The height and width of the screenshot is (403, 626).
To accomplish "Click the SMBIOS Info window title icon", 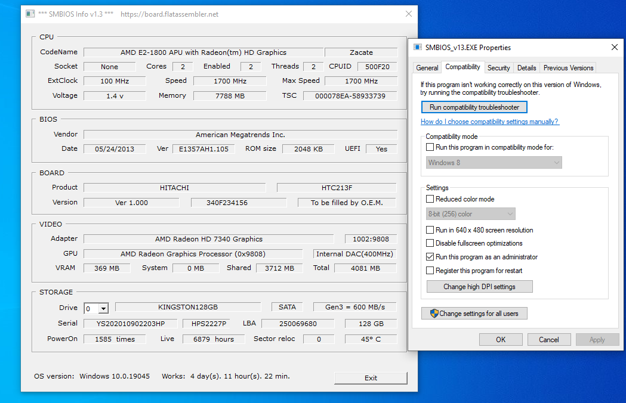I will click(30, 14).
